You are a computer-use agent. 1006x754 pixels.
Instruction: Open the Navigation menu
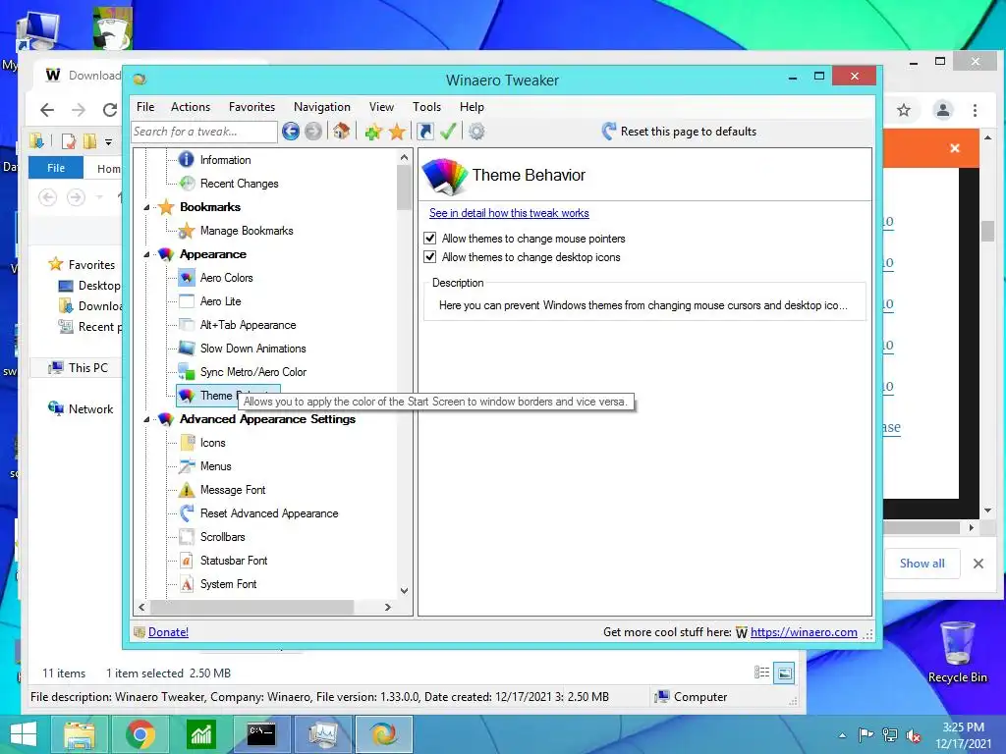[322, 107]
